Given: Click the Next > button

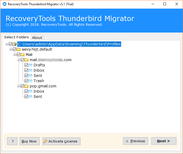Looking at the screenshot, I should (x=164, y=141).
